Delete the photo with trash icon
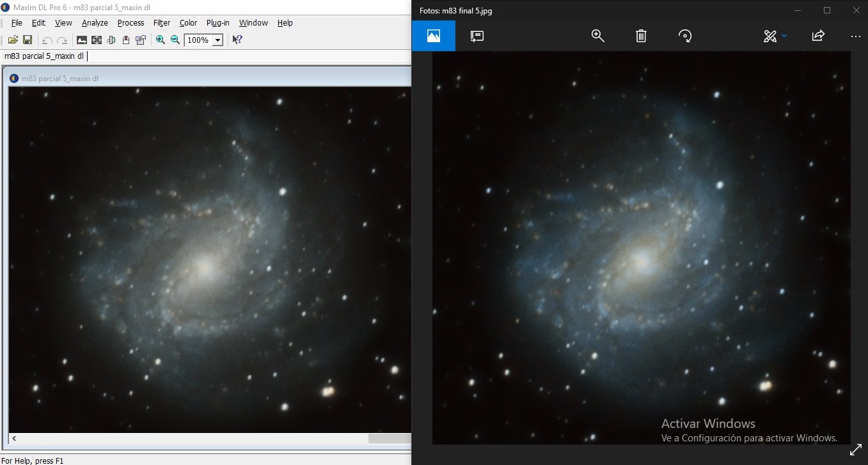This screenshot has width=868, height=465. (641, 36)
